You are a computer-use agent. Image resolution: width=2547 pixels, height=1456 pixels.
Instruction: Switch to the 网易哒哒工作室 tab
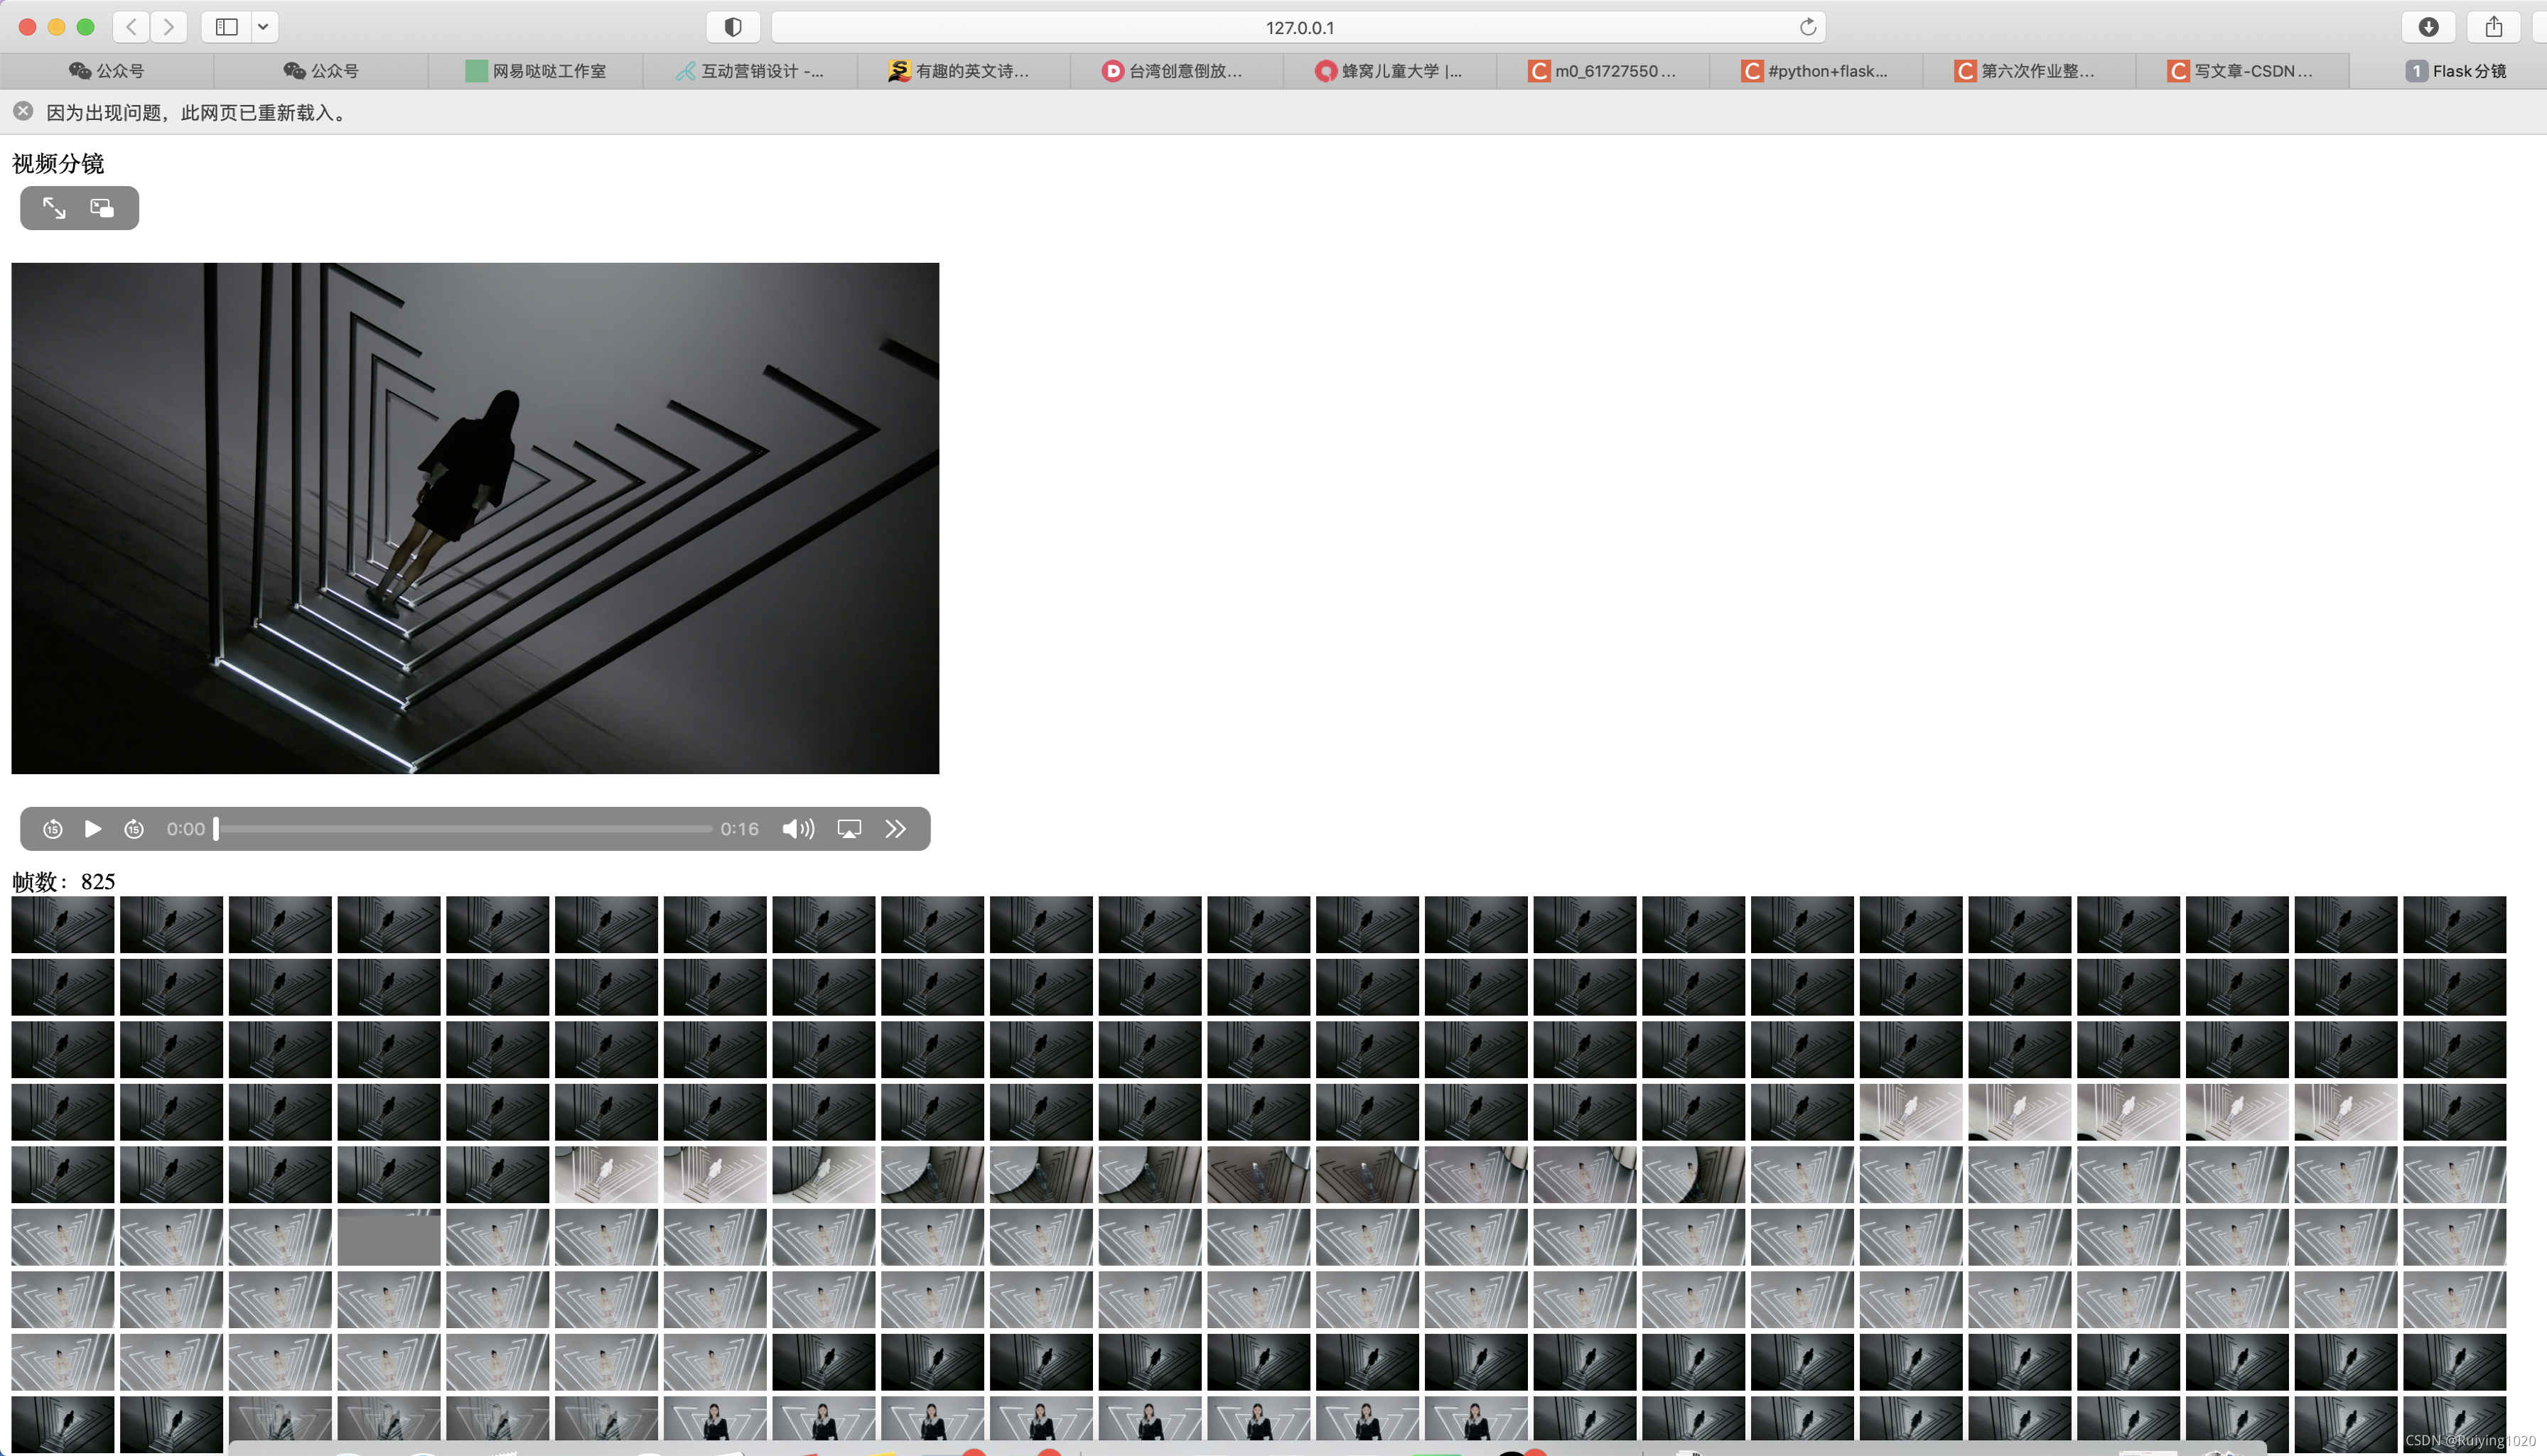click(x=537, y=71)
